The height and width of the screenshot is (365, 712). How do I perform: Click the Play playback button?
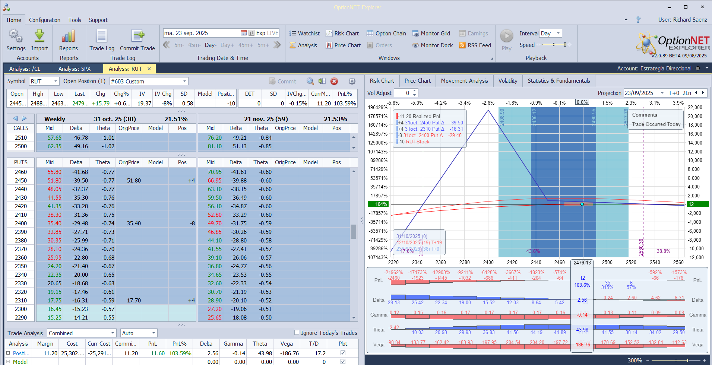[506, 40]
